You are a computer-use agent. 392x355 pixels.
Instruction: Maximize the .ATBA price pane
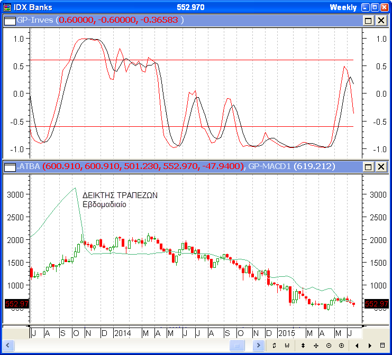pos(368,167)
